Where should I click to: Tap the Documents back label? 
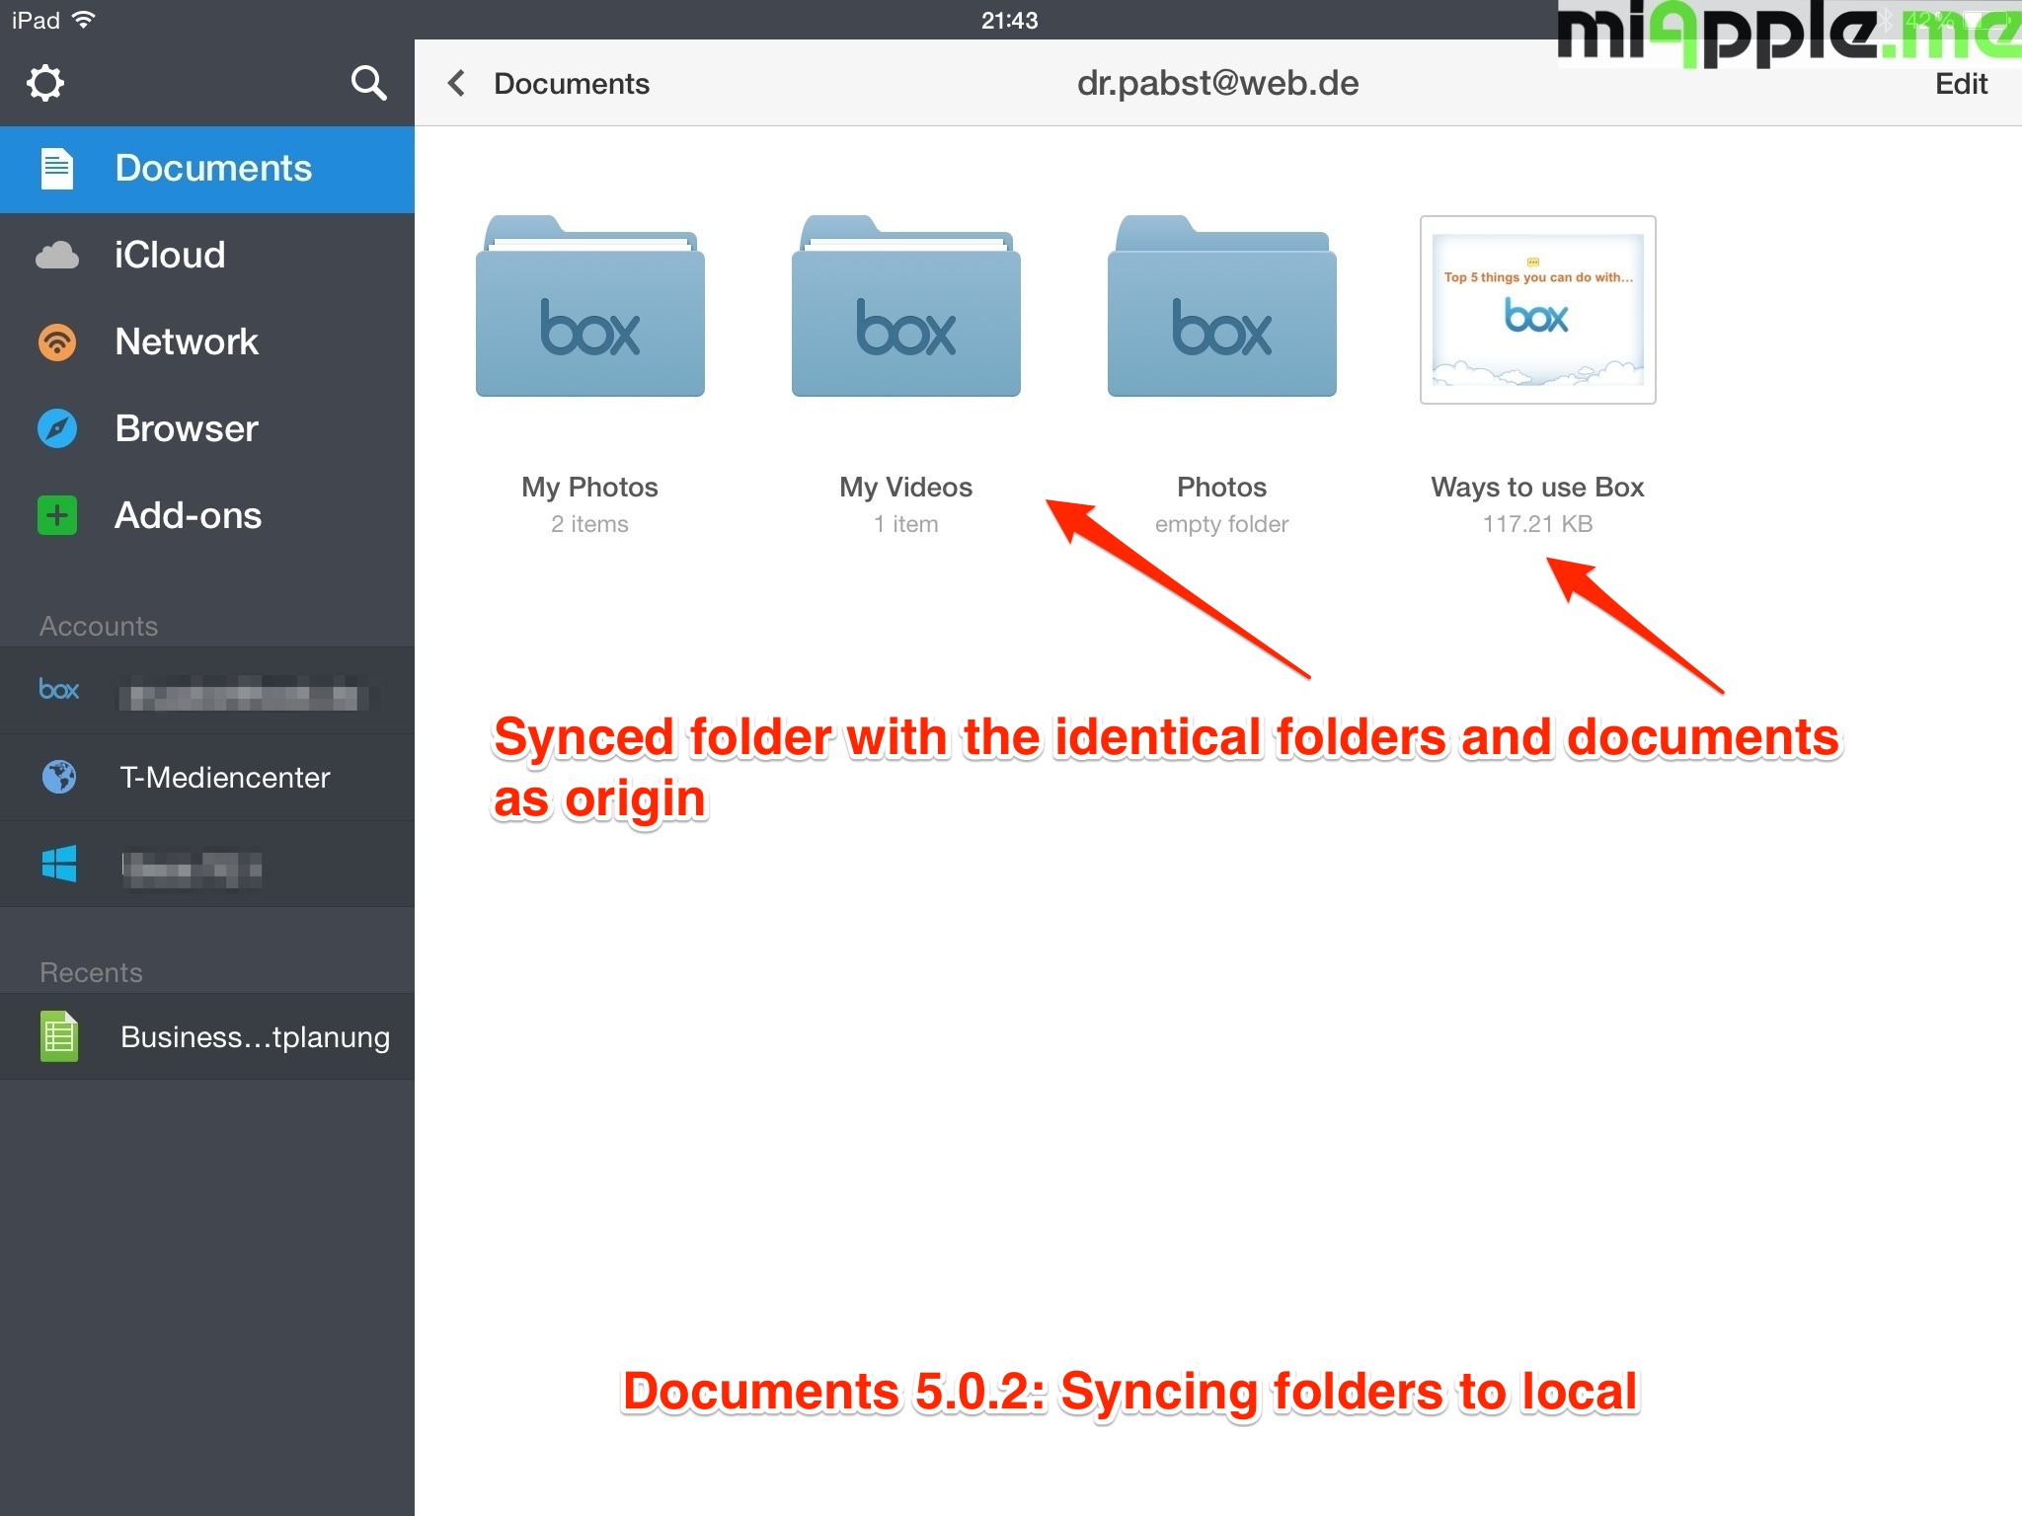[x=572, y=84]
